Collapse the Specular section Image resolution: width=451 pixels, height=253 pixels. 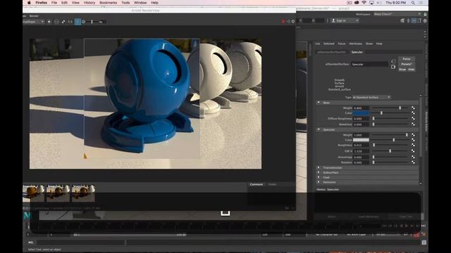pos(319,129)
